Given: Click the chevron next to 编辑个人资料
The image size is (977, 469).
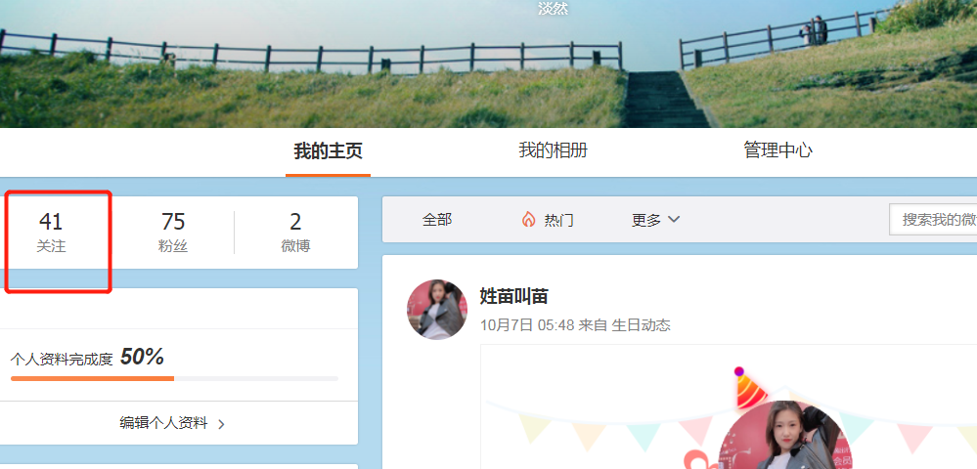Looking at the screenshot, I should click(x=221, y=424).
